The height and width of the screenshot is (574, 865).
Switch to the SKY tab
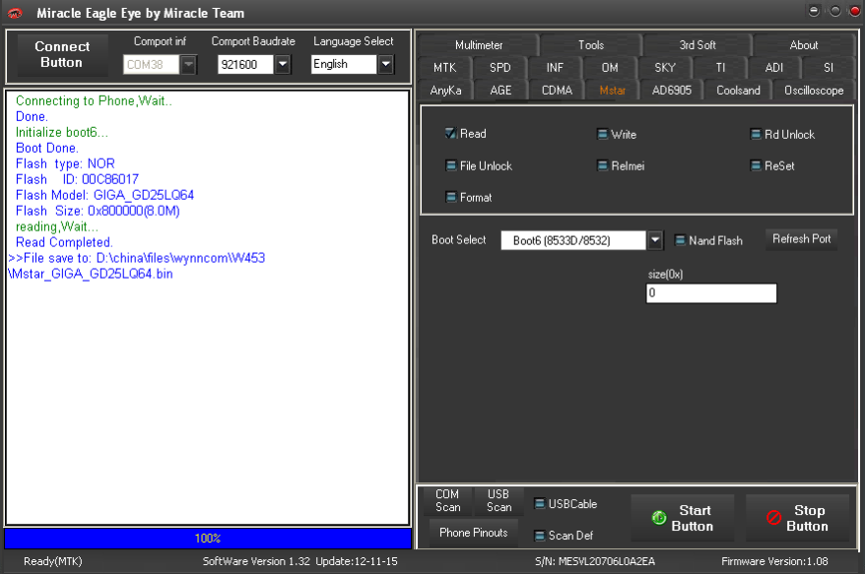point(665,67)
